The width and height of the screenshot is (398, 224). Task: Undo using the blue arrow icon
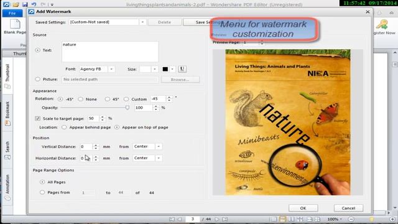pos(34,4)
